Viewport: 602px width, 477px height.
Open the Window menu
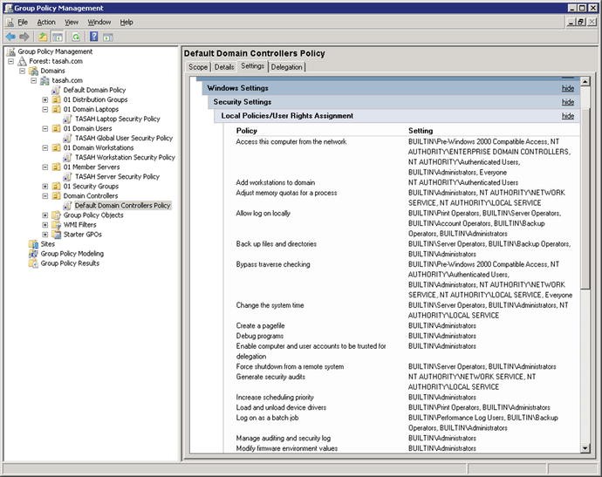(99, 23)
